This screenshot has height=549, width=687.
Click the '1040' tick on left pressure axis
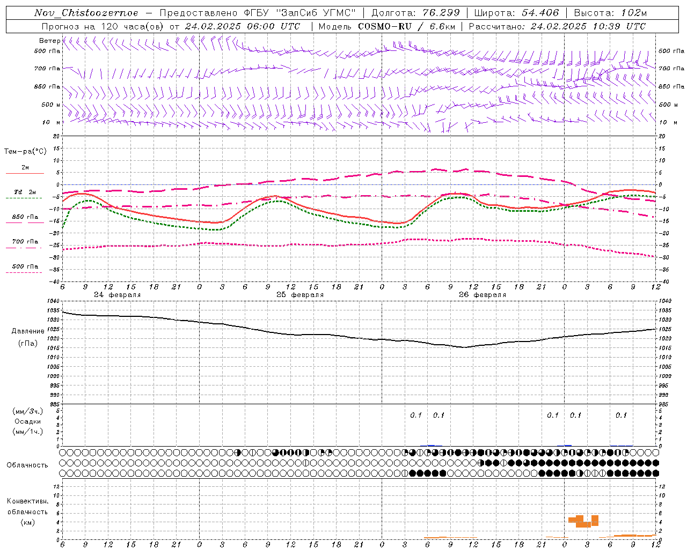[x=54, y=301]
